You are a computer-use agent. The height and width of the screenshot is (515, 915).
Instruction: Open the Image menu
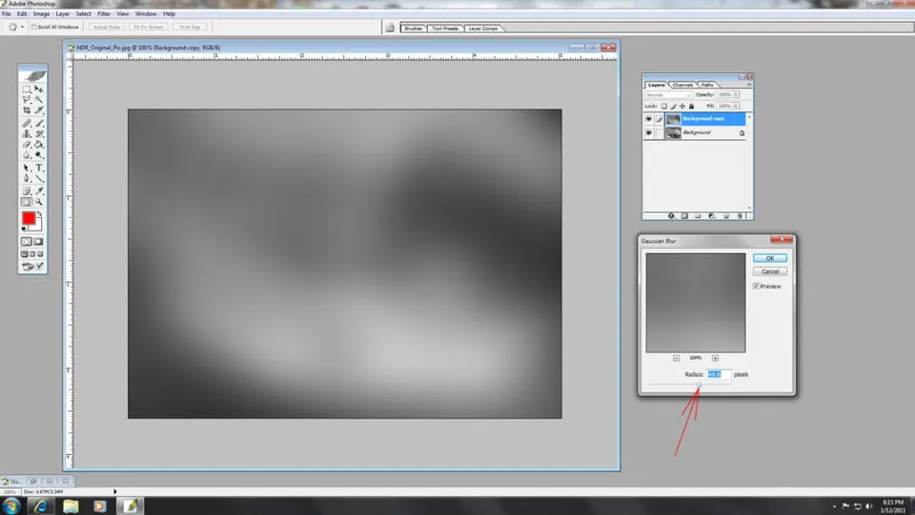(41, 14)
